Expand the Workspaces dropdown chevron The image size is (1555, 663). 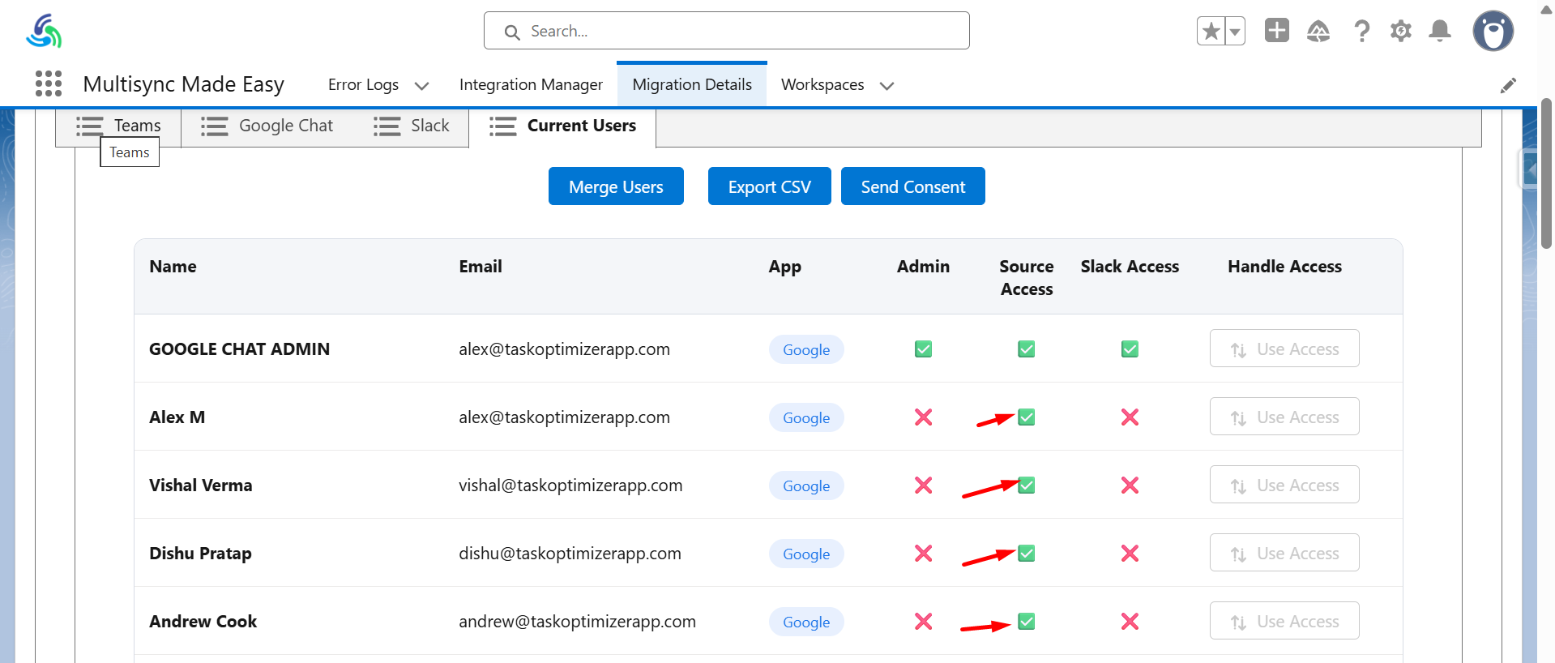(x=886, y=85)
